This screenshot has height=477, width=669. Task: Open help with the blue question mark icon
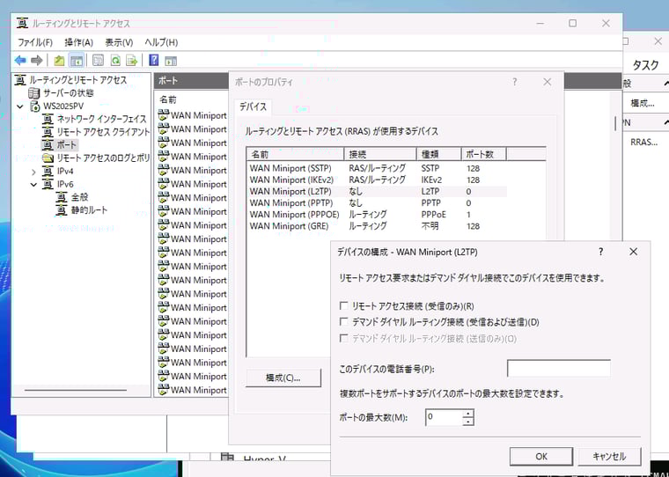153,60
